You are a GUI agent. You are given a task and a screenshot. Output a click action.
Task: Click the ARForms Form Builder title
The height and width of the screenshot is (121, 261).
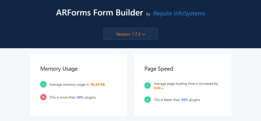click(99, 13)
